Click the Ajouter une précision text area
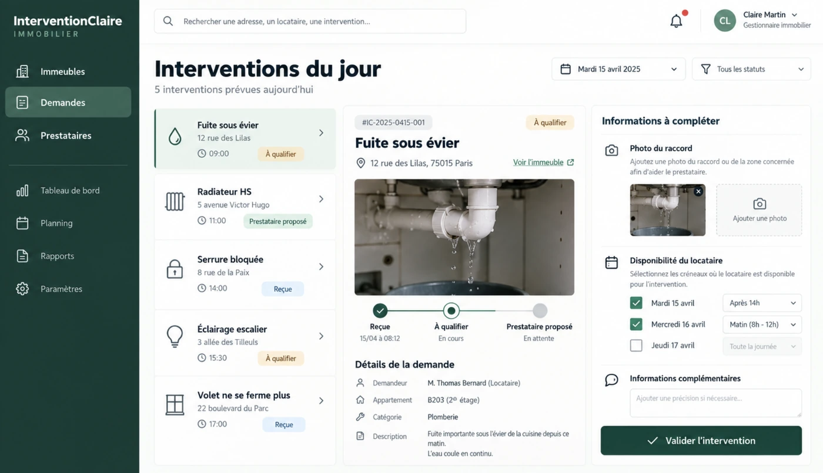Image resolution: width=823 pixels, height=473 pixels. point(716,403)
